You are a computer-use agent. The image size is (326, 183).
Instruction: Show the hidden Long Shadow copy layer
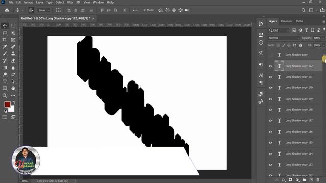tap(270, 55)
